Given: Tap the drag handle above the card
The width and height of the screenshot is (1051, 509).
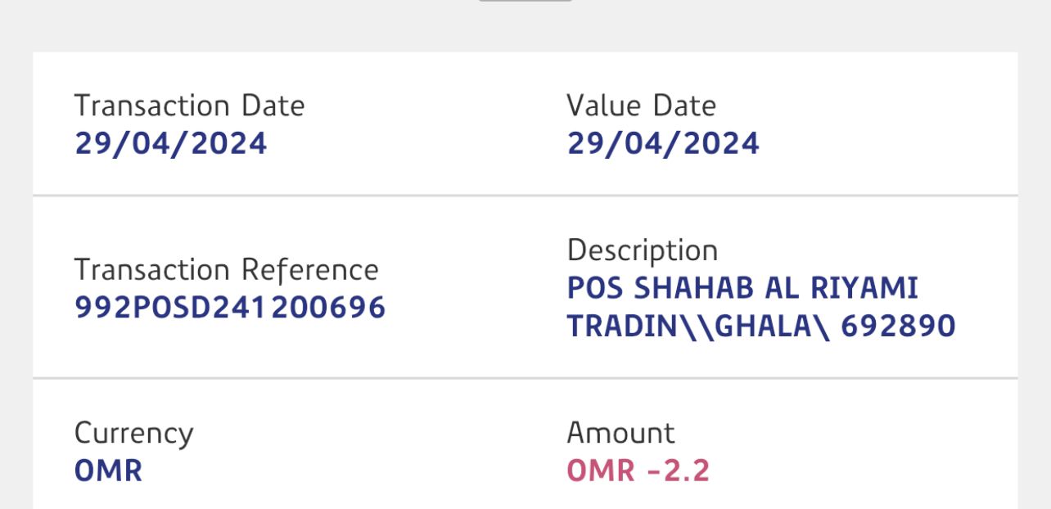Looking at the screenshot, I should 525,1.
